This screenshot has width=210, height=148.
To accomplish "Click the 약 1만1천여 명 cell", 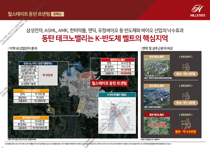I will coord(40,128).
